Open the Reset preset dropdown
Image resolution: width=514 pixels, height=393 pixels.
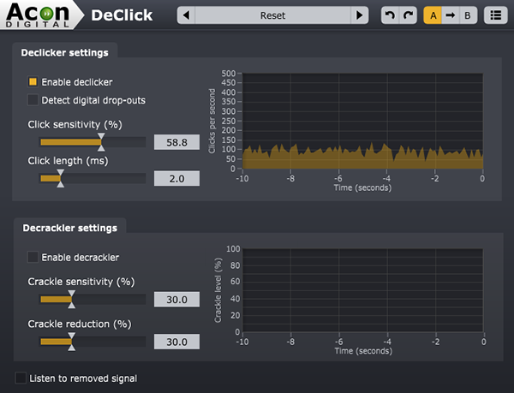click(x=273, y=15)
